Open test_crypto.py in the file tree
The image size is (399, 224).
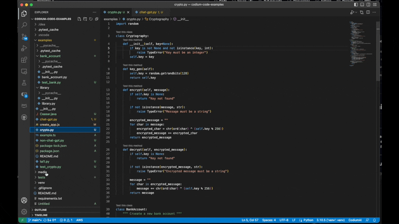[x=50, y=167]
